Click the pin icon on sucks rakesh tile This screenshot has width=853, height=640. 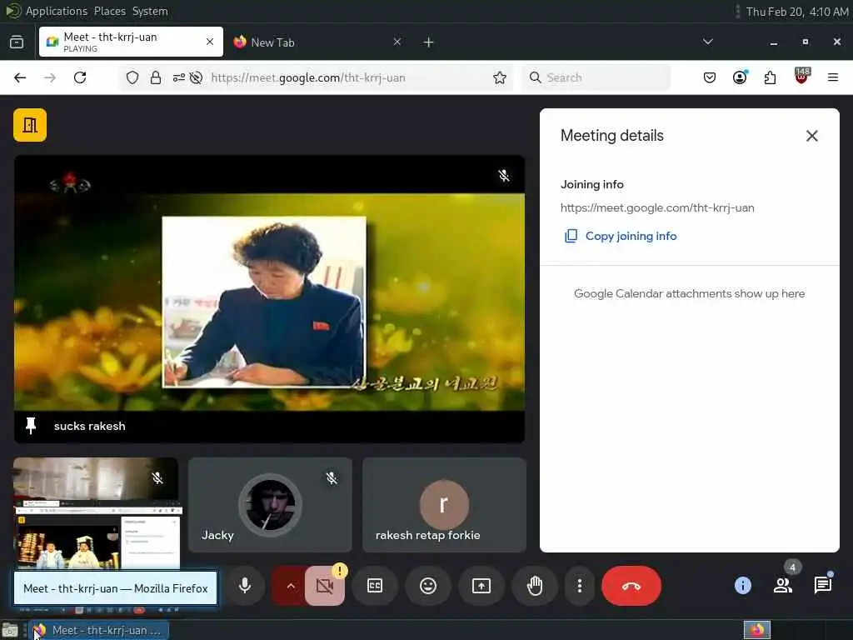(x=31, y=426)
